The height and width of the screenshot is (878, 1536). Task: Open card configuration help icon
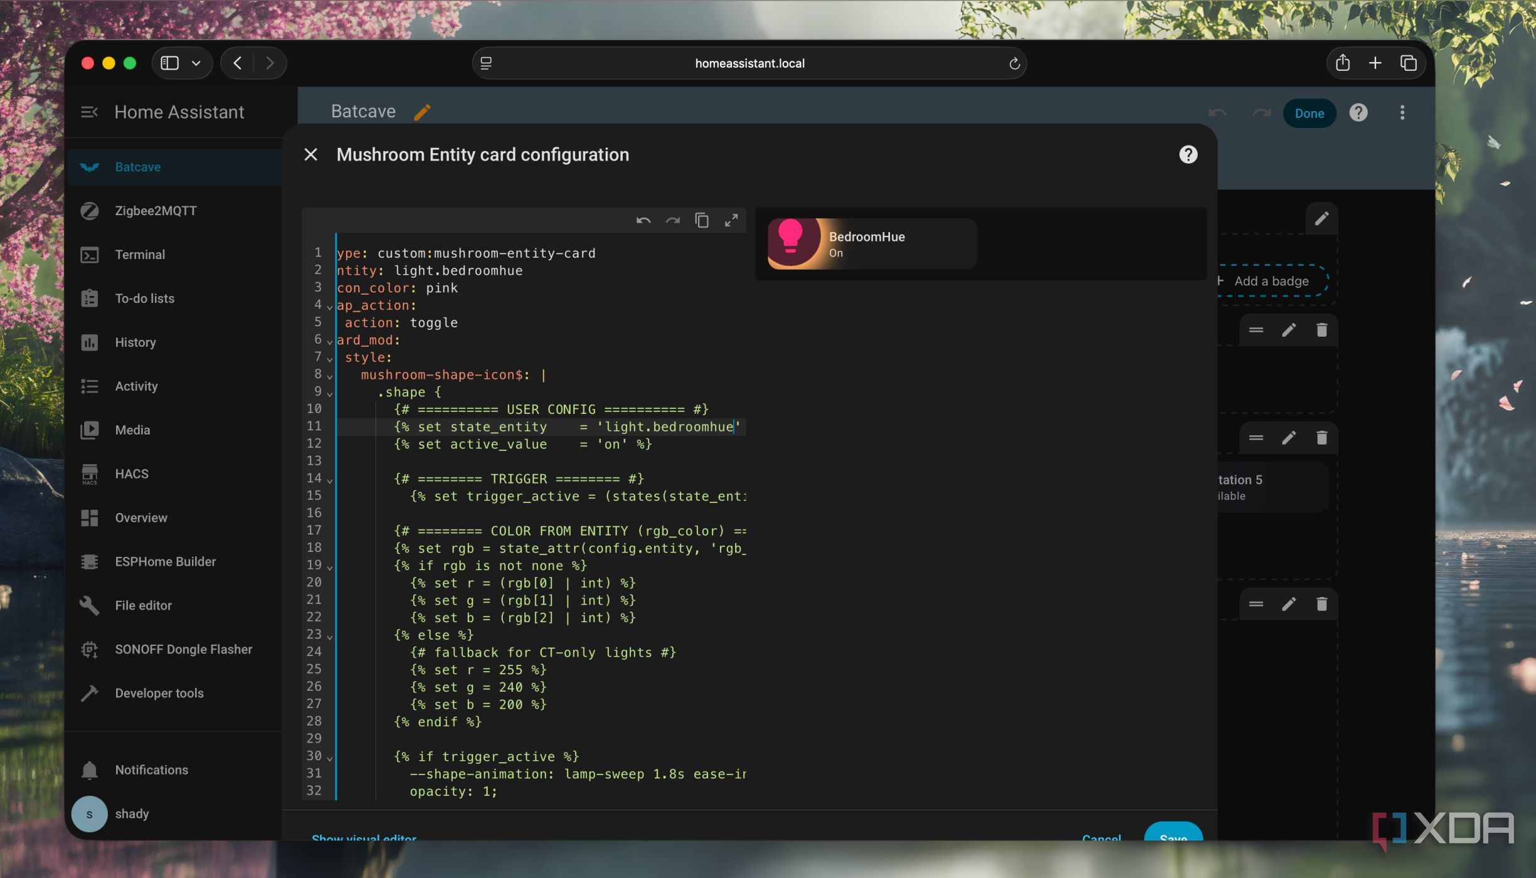coord(1188,154)
